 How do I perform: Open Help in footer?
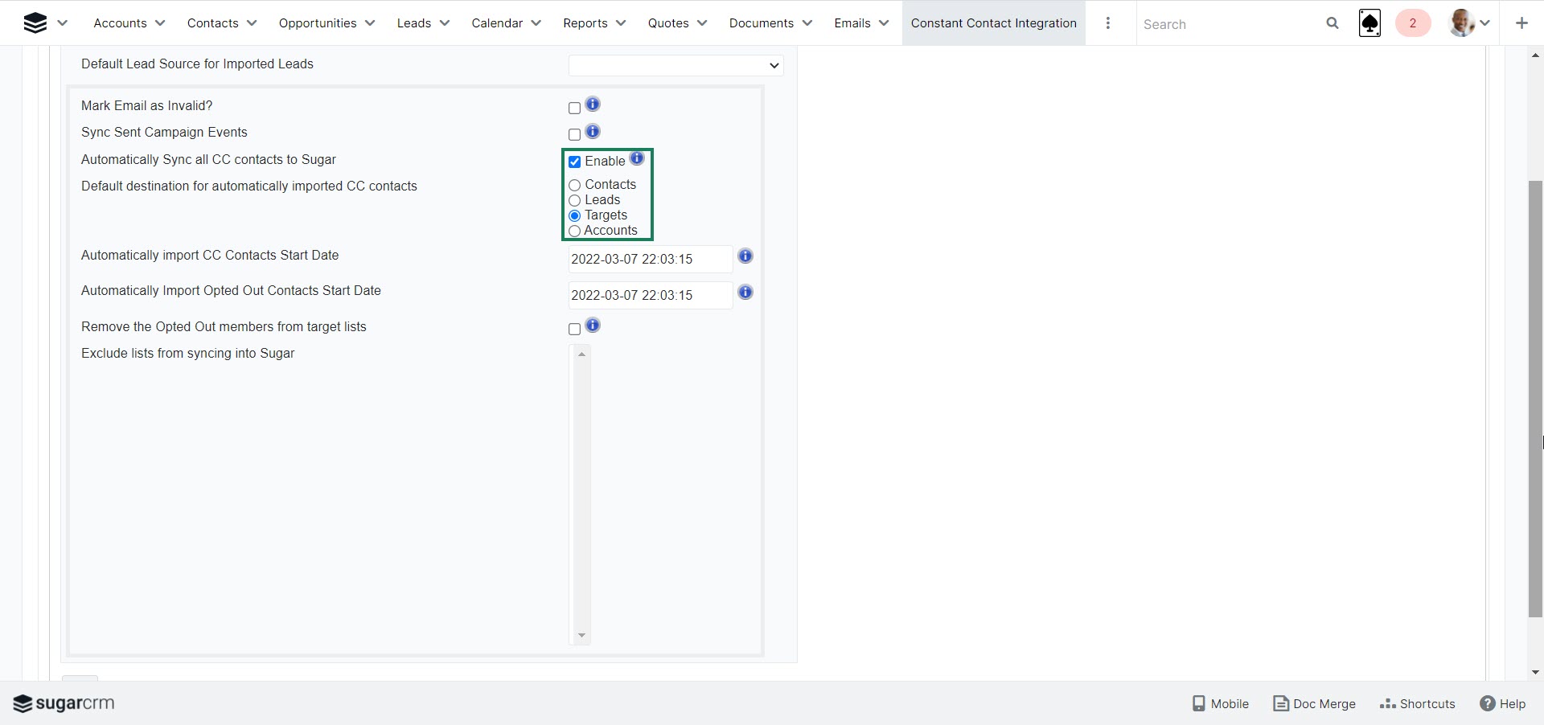(1503, 703)
